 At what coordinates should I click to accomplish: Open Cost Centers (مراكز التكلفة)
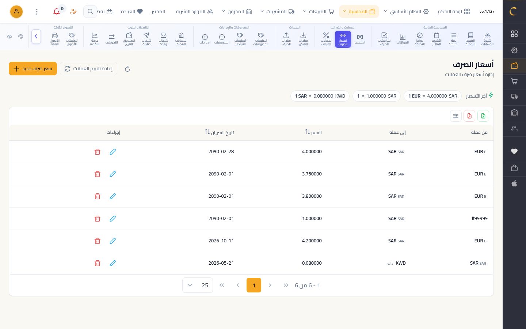pyautogui.click(x=420, y=39)
